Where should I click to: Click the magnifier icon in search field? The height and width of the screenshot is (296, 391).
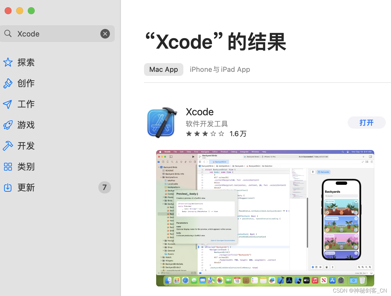(8, 34)
